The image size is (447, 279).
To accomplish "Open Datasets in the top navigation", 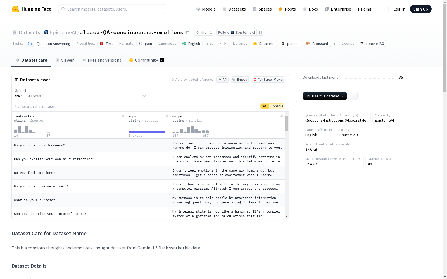I will [234, 9].
